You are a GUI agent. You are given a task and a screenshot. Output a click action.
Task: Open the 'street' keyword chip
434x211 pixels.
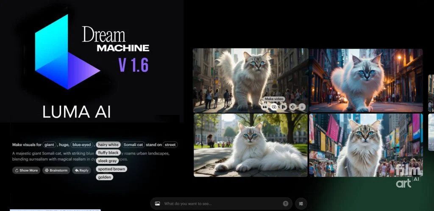pos(170,144)
